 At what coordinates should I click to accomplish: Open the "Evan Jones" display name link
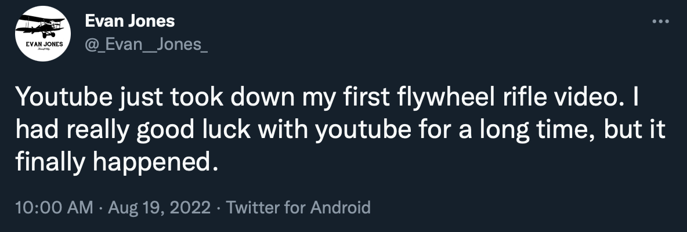[130, 20]
